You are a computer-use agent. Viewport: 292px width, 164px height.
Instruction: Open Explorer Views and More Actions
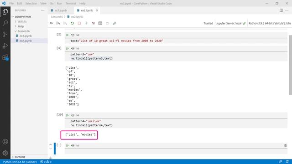click(42, 10)
